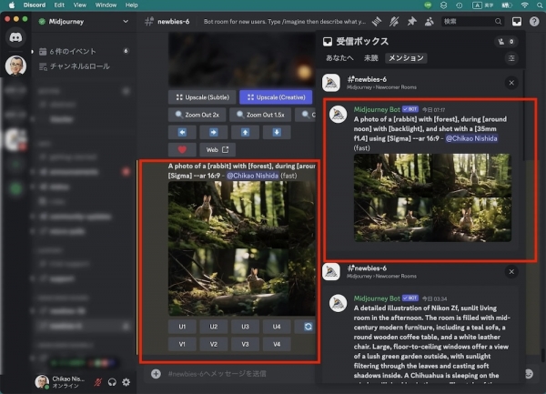Click V1 variation button

tap(182, 344)
